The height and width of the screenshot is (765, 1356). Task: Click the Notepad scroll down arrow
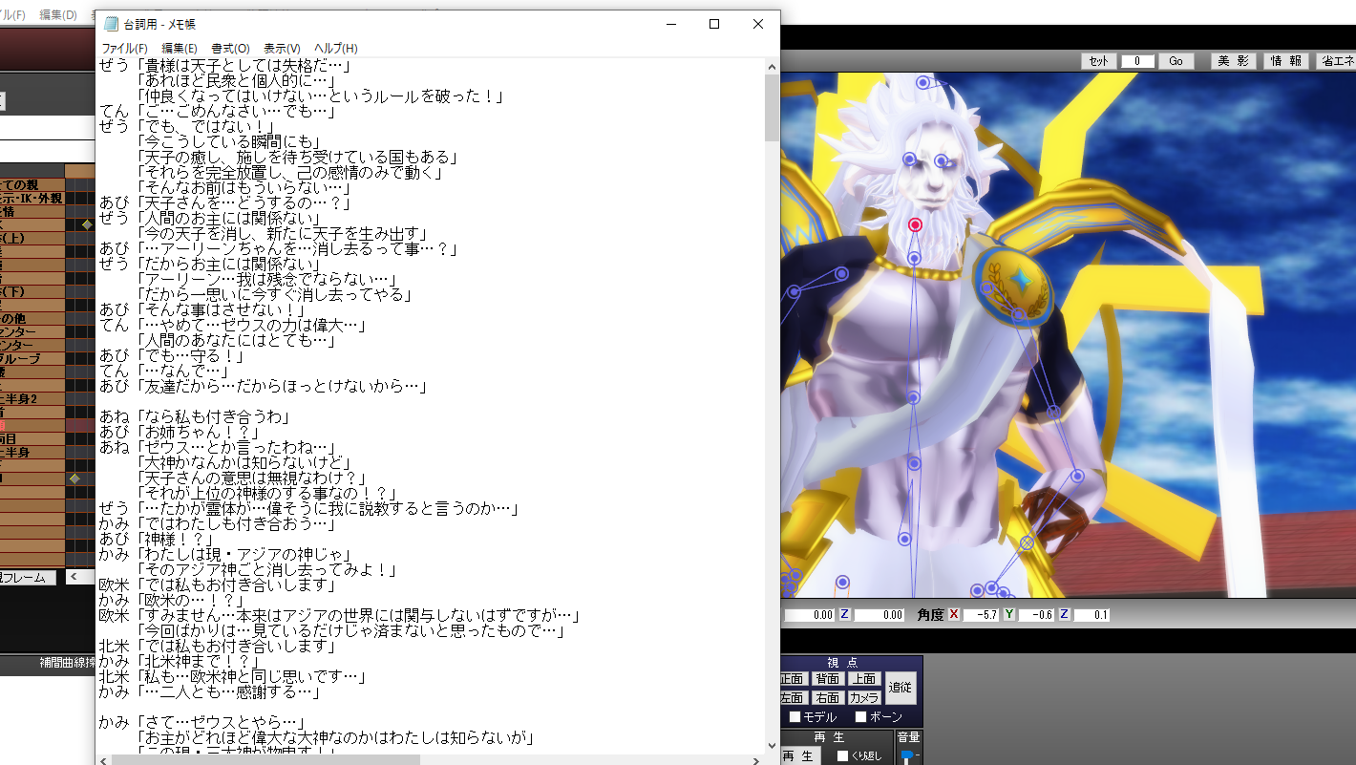coord(772,746)
